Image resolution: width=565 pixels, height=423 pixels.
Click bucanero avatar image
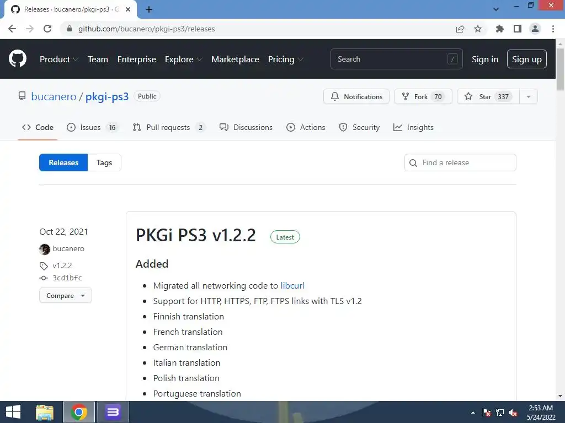pos(45,249)
